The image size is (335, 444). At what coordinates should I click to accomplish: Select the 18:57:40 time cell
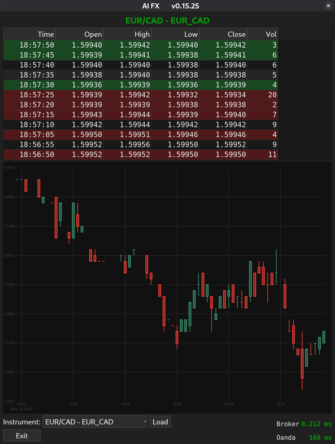point(30,65)
